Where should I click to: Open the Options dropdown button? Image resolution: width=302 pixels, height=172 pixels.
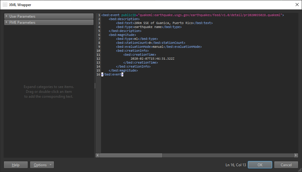[42, 165]
